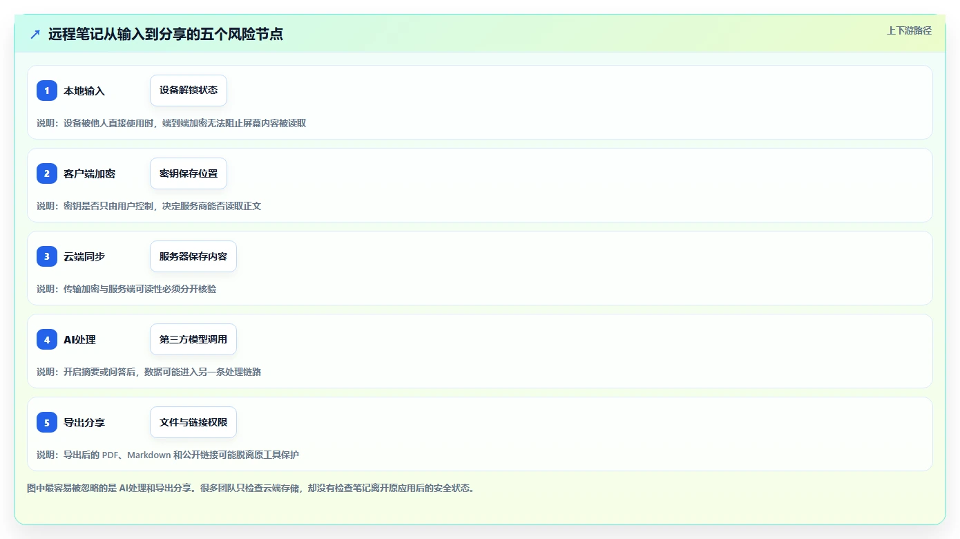Select the 文件与链接权限 chip
The width and height of the screenshot is (960, 539).
tap(193, 422)
